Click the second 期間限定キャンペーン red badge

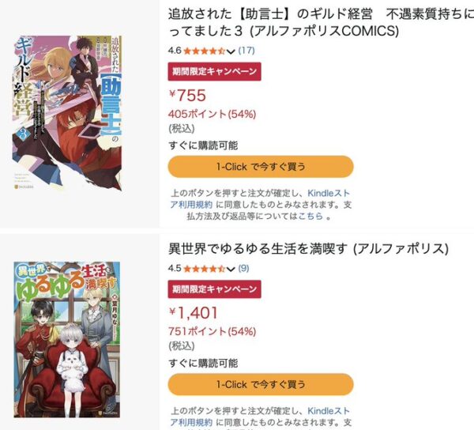click(214, 289)
